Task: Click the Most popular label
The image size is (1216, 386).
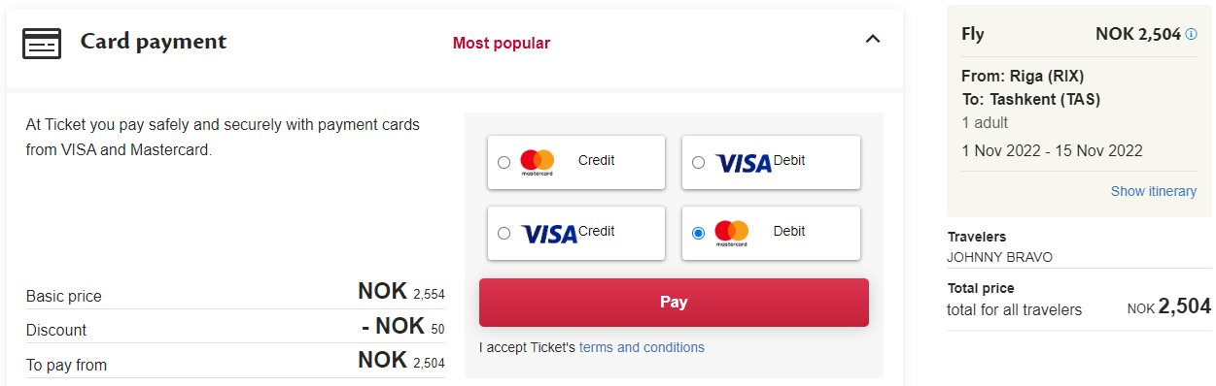Action: 502,43
